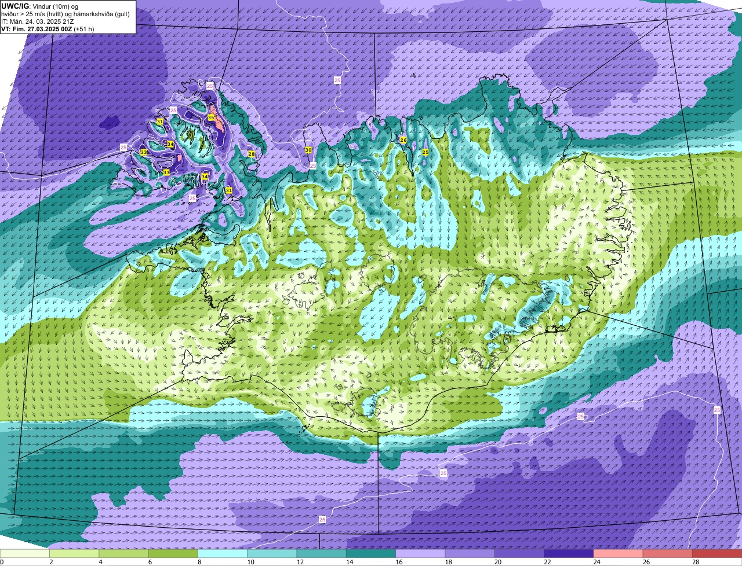
Task: Click the legend tick label "4"
Action: [100, 562]
